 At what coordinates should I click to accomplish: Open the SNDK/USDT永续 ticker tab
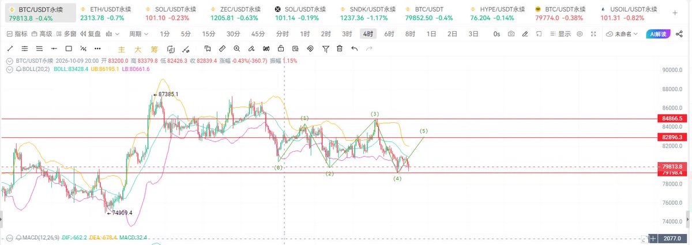click(363, 14)
